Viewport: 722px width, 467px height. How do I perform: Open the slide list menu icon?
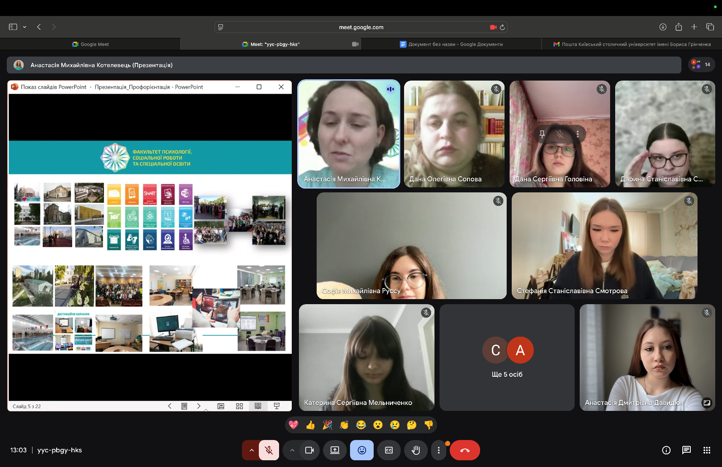click(x=184, y=406)
